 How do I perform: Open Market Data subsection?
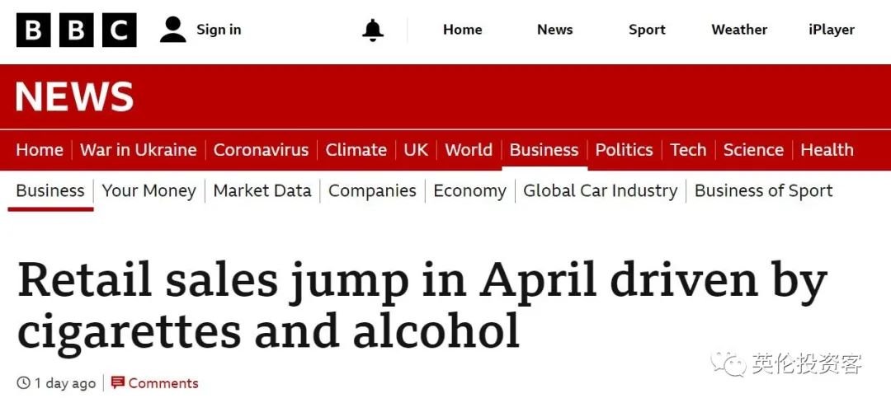point(262,190)
